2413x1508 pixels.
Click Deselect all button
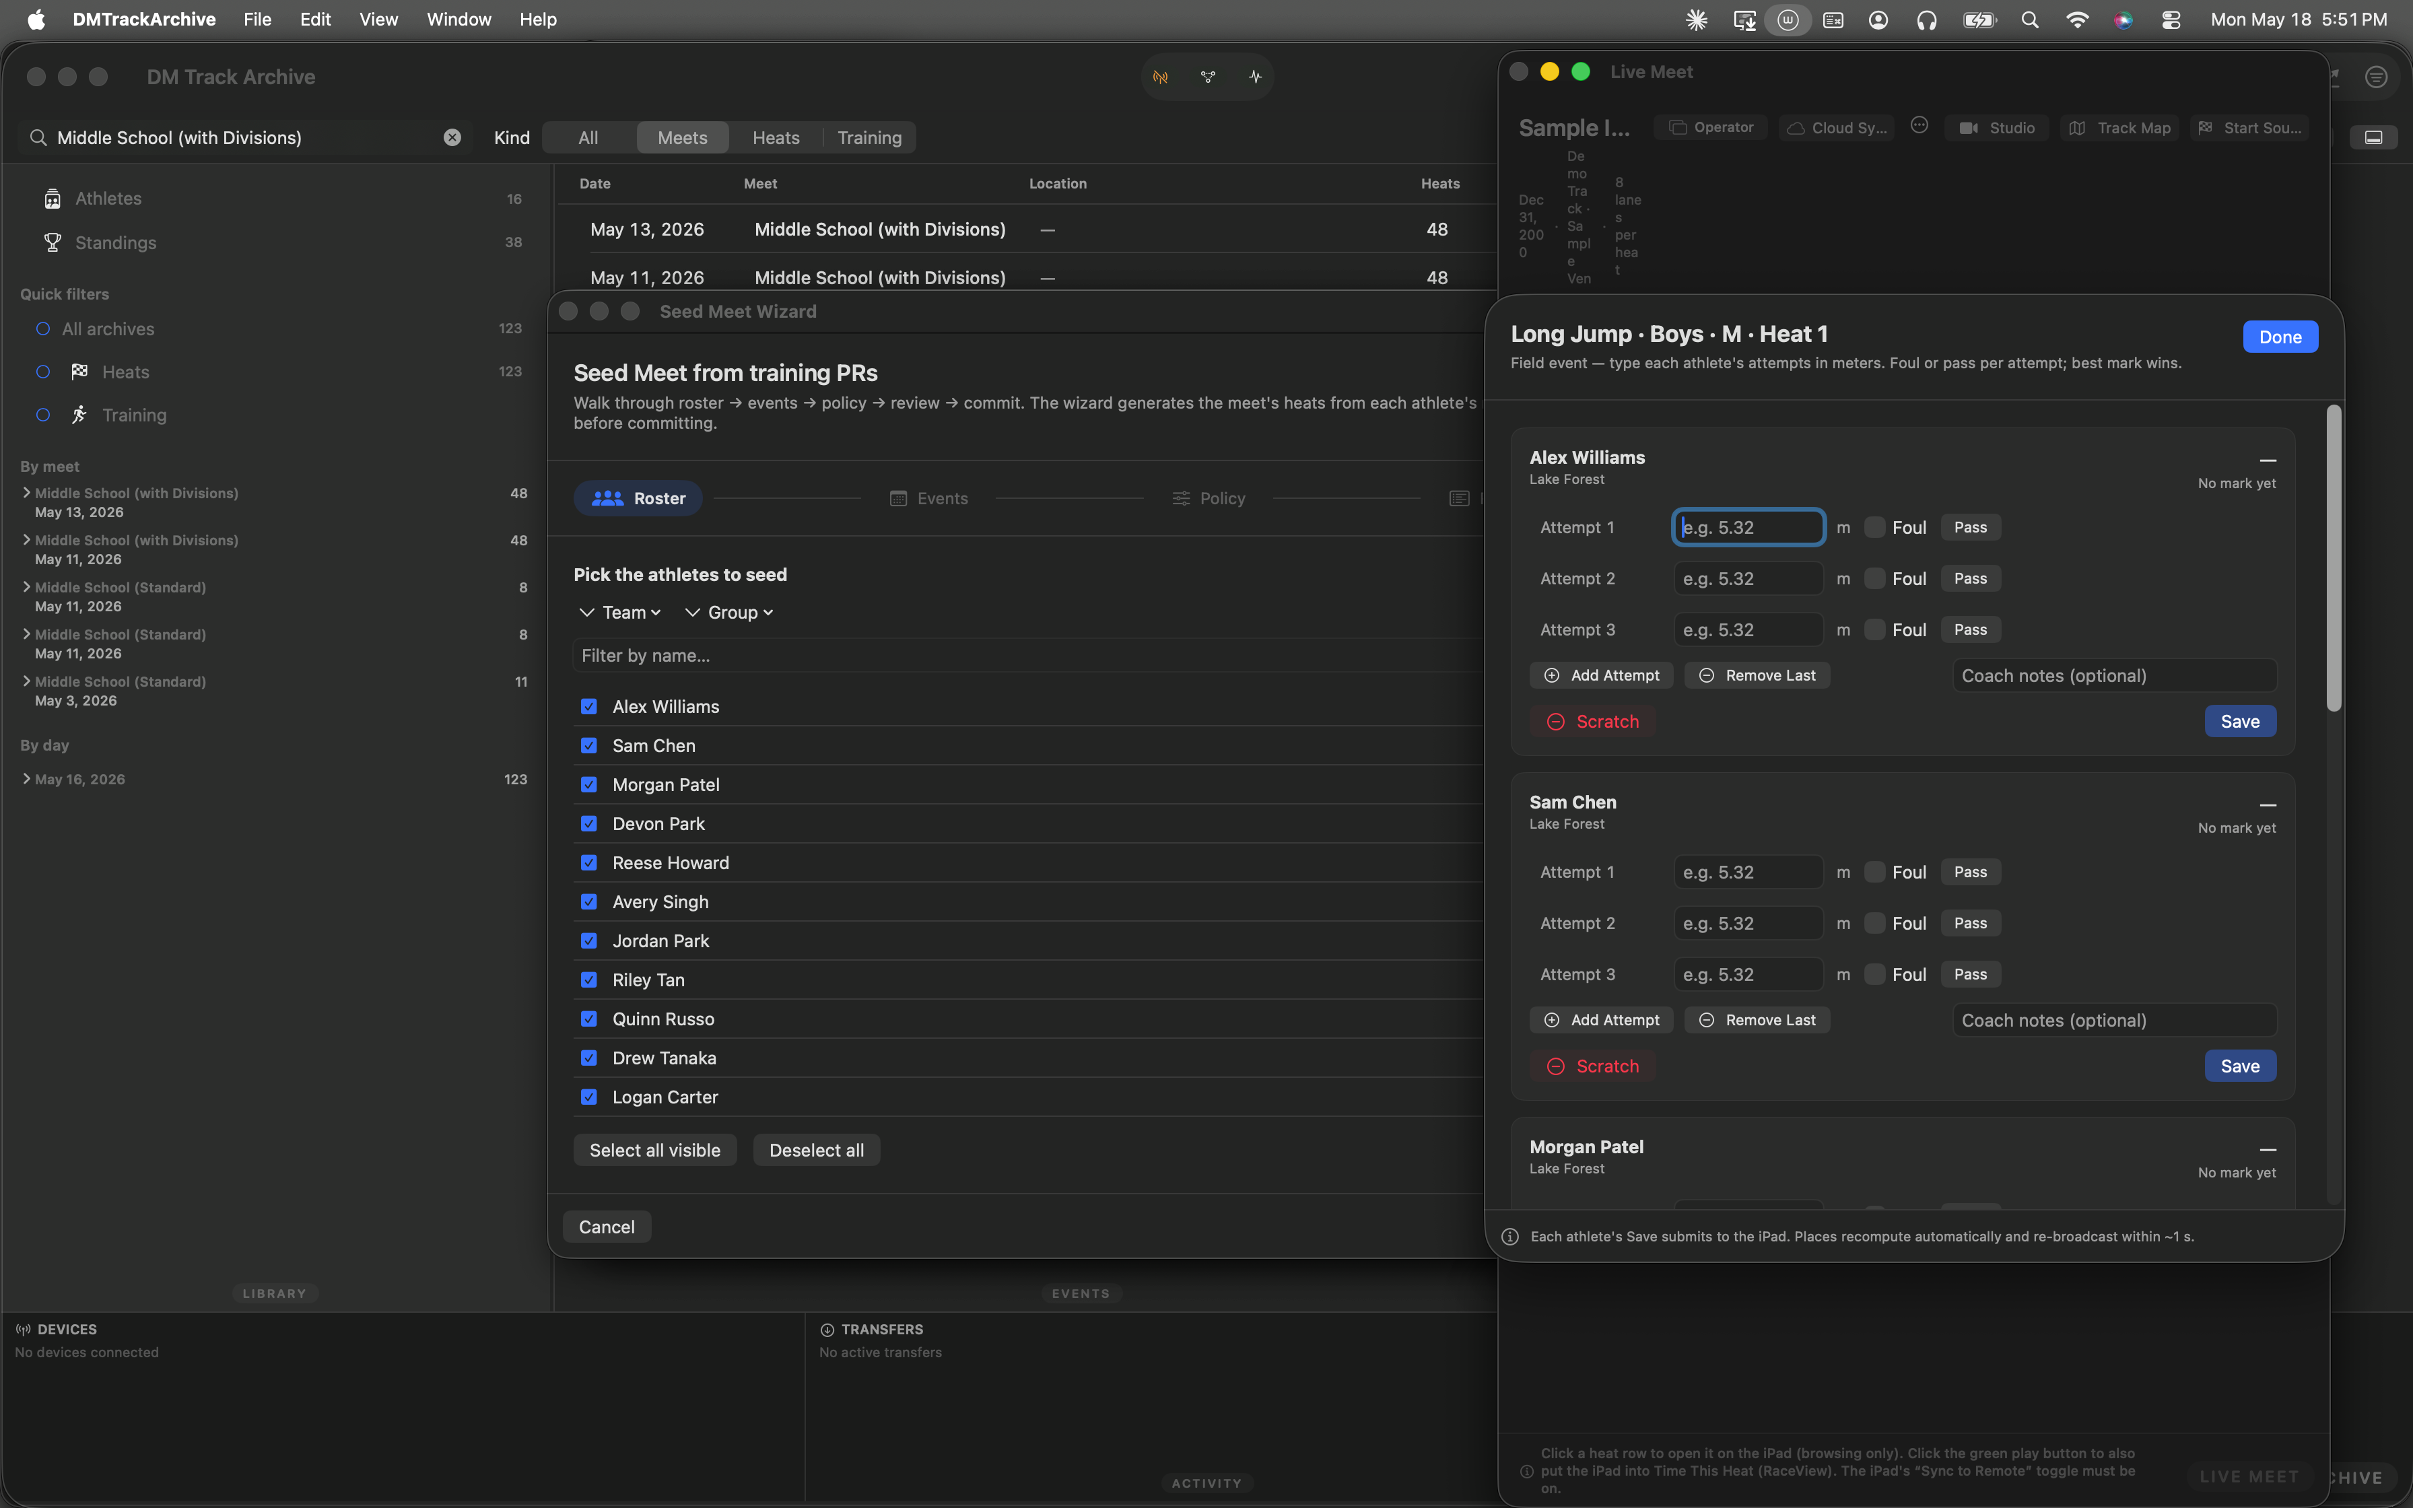(x=817, y=1150)
